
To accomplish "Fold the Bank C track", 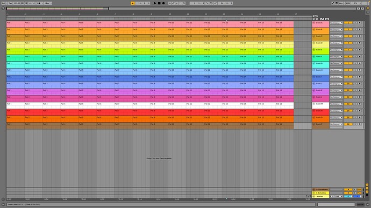I will tap(314, 36).
